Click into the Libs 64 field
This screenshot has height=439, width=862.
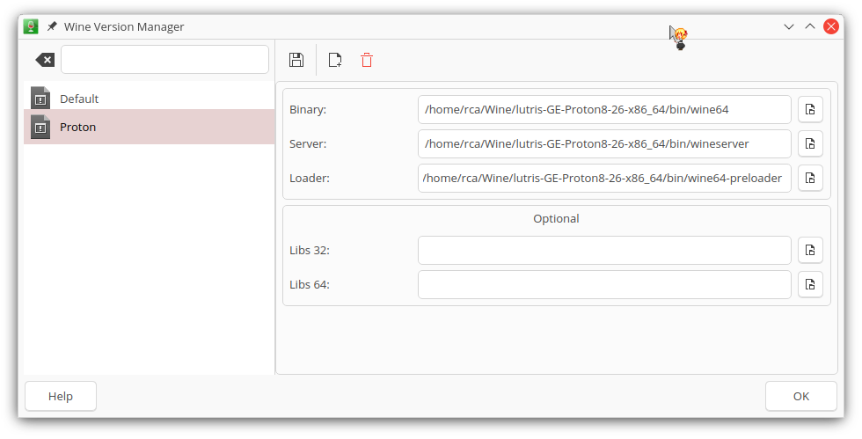[604, 284]
